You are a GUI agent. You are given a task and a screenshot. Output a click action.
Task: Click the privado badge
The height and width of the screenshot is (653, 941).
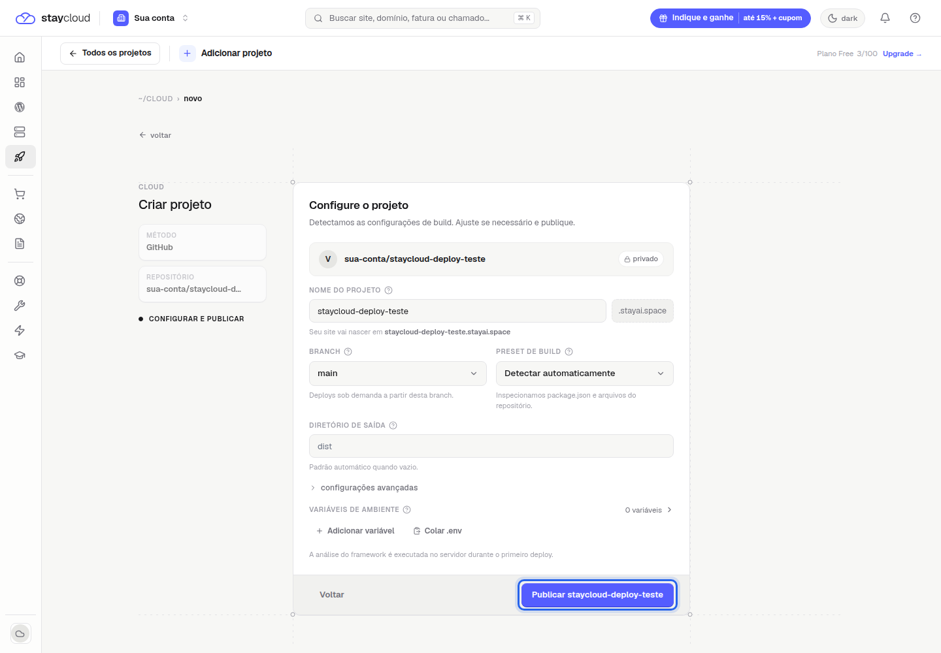[641, 259]
